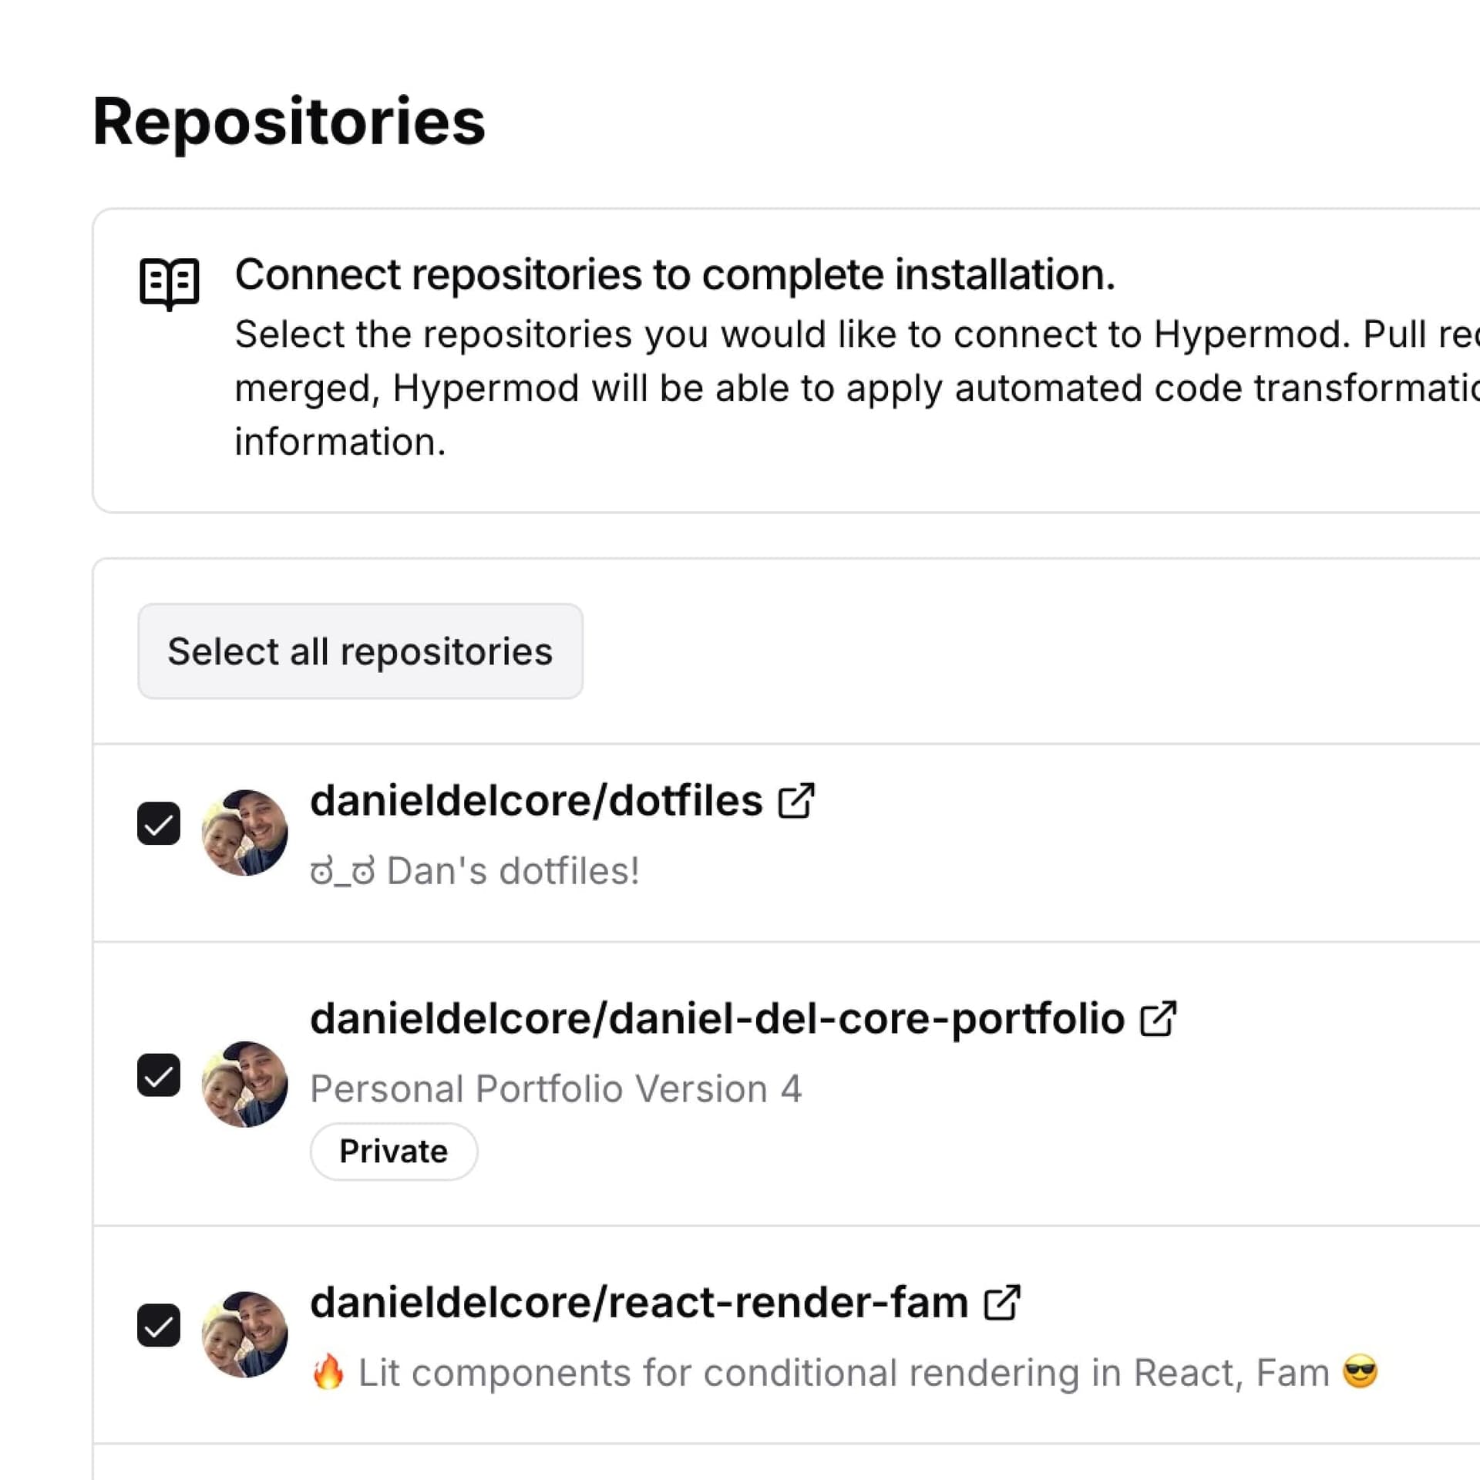Click the avatar beside the portfolio repository
This screenshot has height=1480, width=1480.
pyautogui.click(x=245, y=1084)
